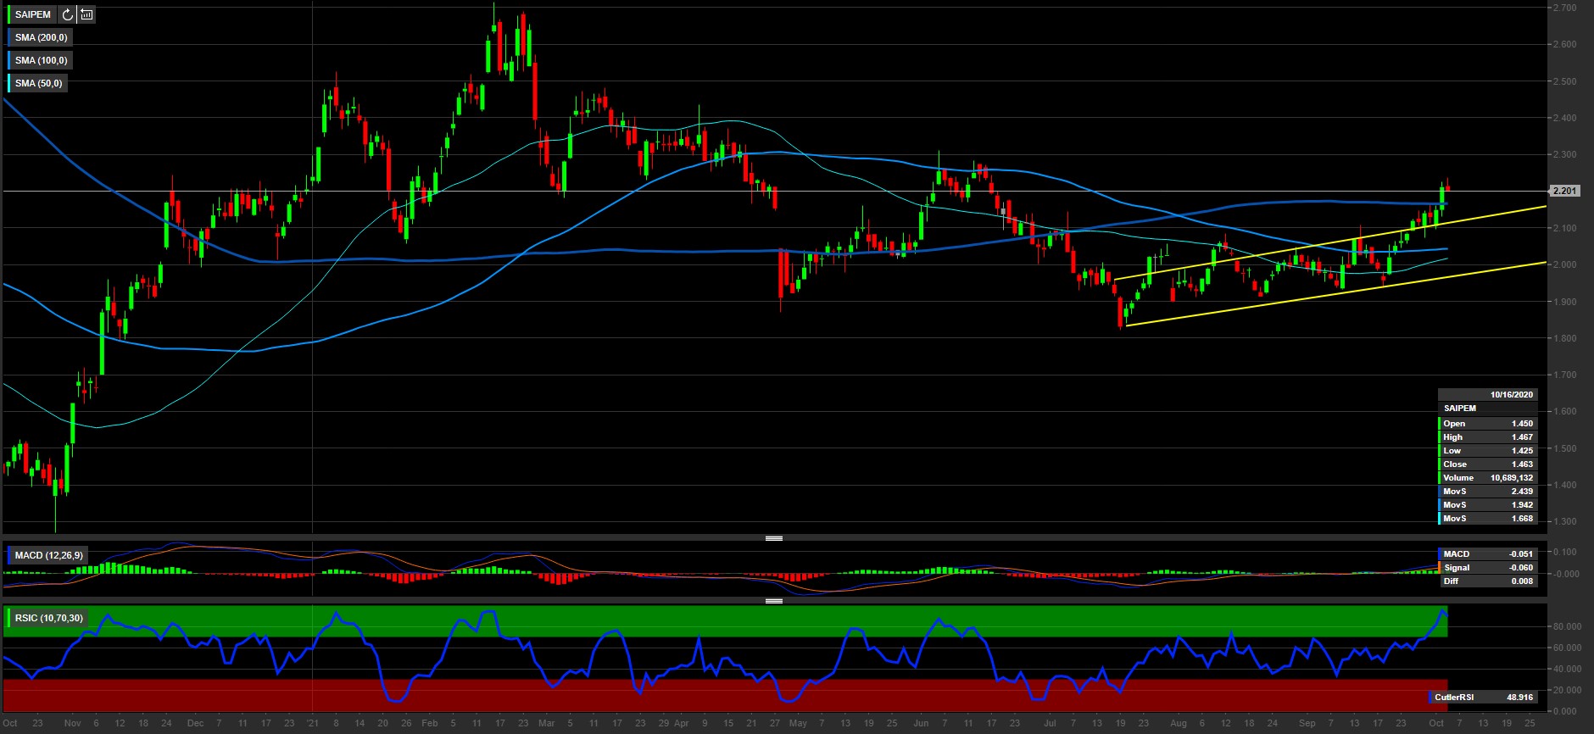Click the Close value row in data box

[1487, 464]
